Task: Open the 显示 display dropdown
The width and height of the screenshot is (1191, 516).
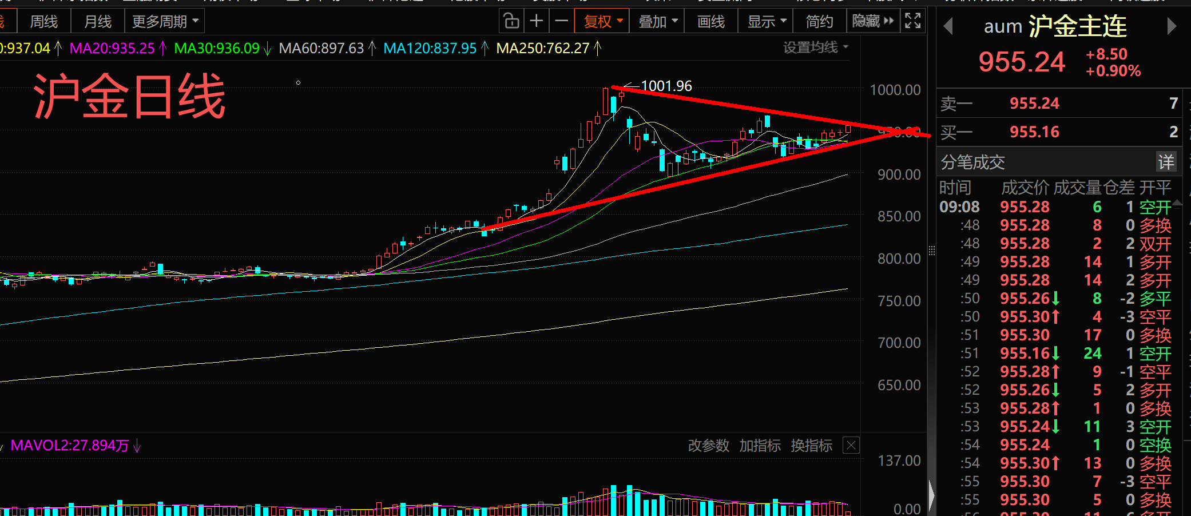Action: click(767, 22)
